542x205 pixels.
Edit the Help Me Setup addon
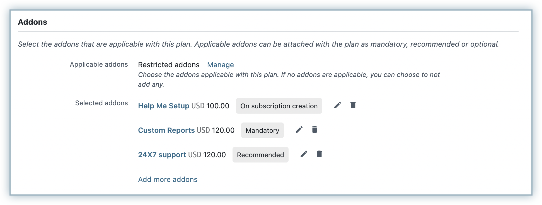coord(337,105)
